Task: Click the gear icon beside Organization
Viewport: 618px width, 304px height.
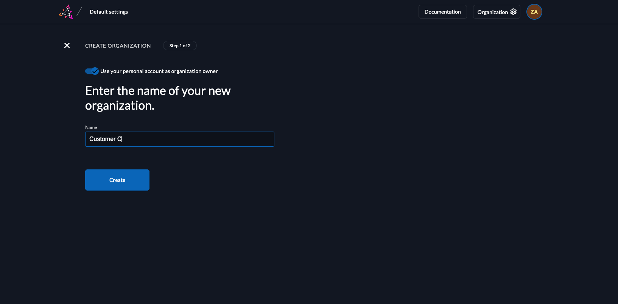Action: 514,12
